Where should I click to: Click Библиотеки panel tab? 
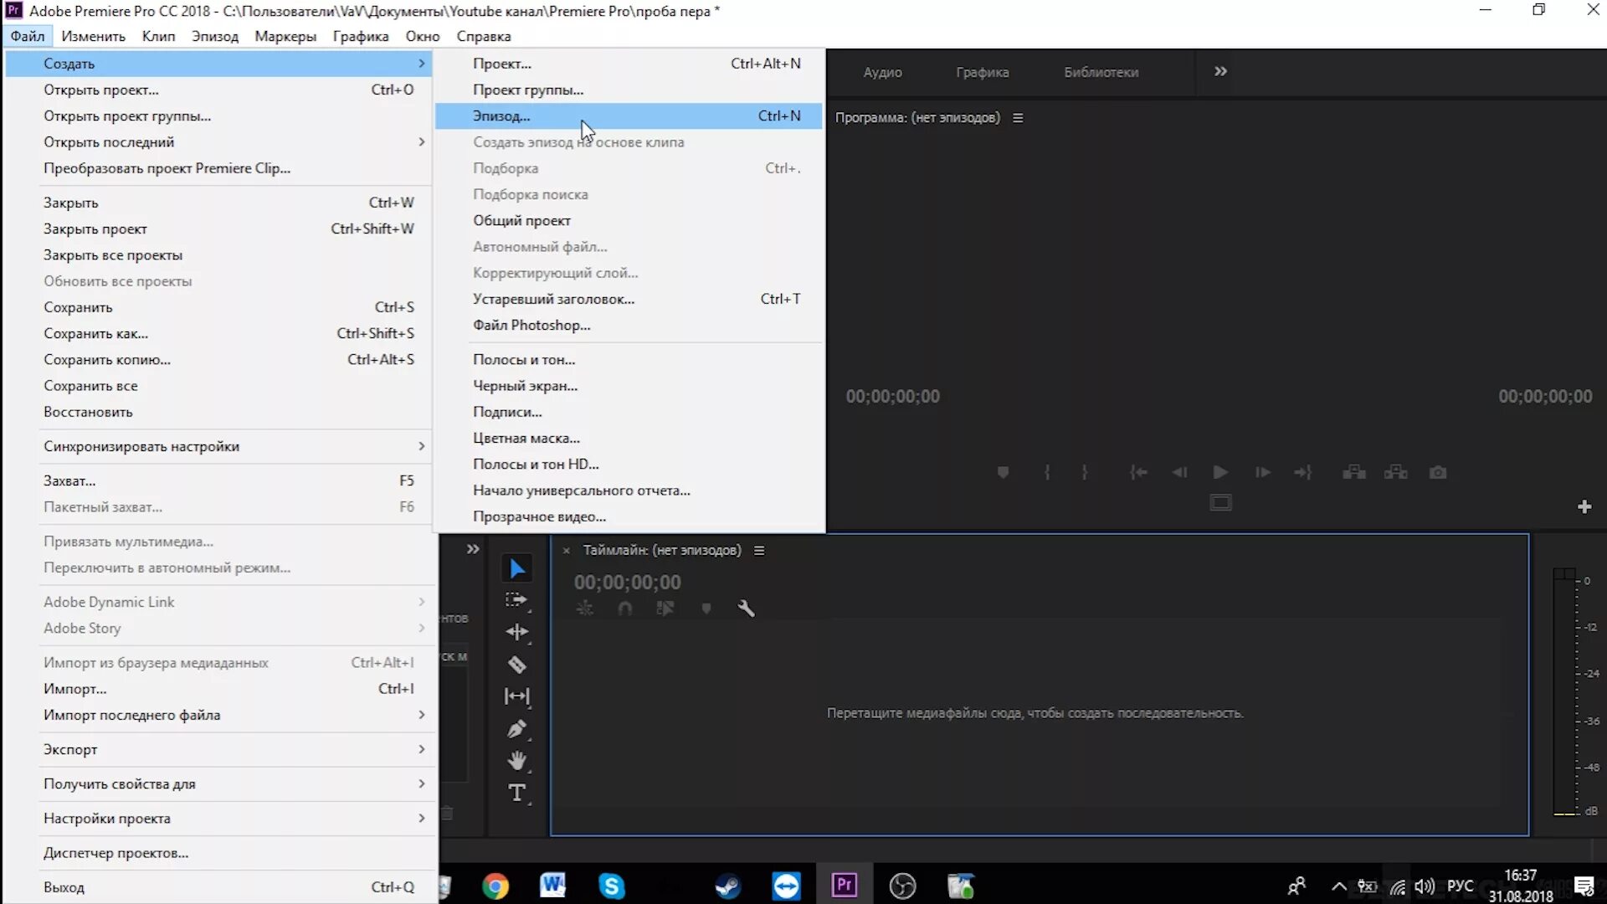[1101, 70]
